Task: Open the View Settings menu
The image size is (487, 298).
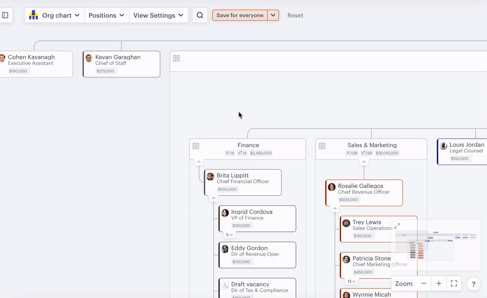Action: click(158, 15)
